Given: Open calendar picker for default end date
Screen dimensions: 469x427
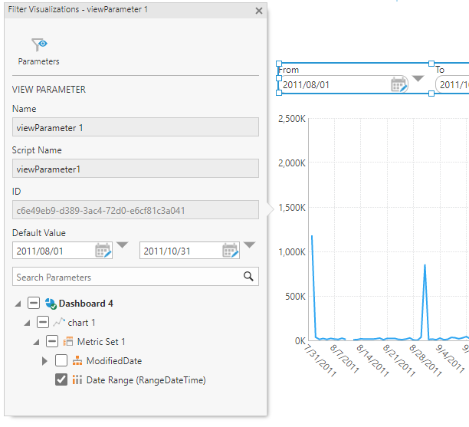Looking at the screenshot, I should [x=231, y=250].
